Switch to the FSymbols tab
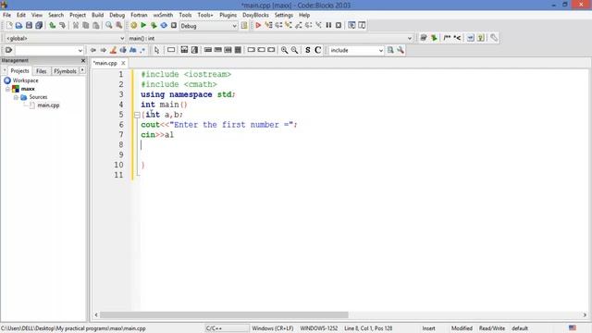 point(65,71)
